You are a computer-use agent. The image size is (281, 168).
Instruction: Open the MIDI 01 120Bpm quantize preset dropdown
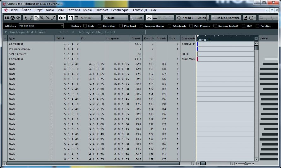[194, 18]
